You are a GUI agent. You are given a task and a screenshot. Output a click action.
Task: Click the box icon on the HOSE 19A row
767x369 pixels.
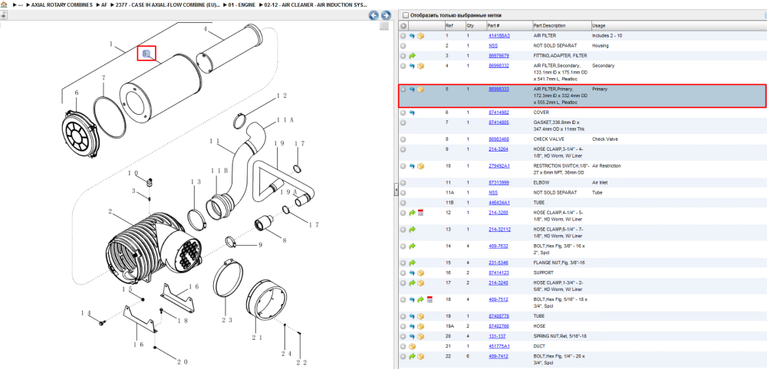click(420, 326)
